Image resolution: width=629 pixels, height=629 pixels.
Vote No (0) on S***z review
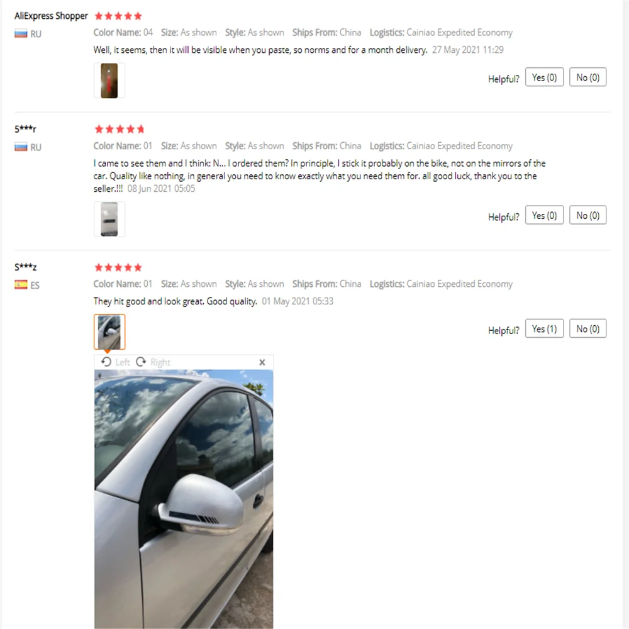tap(587, 328)
